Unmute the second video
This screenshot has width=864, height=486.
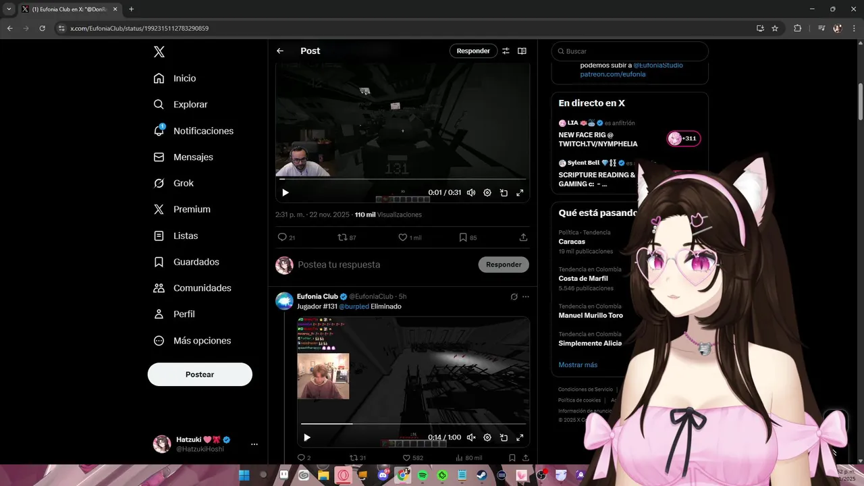471,437
